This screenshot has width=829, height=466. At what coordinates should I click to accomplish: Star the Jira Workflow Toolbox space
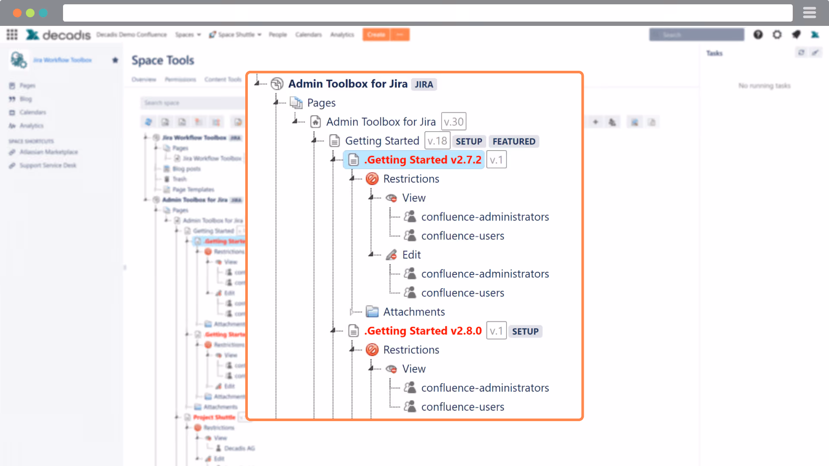(x=115, y=60)
